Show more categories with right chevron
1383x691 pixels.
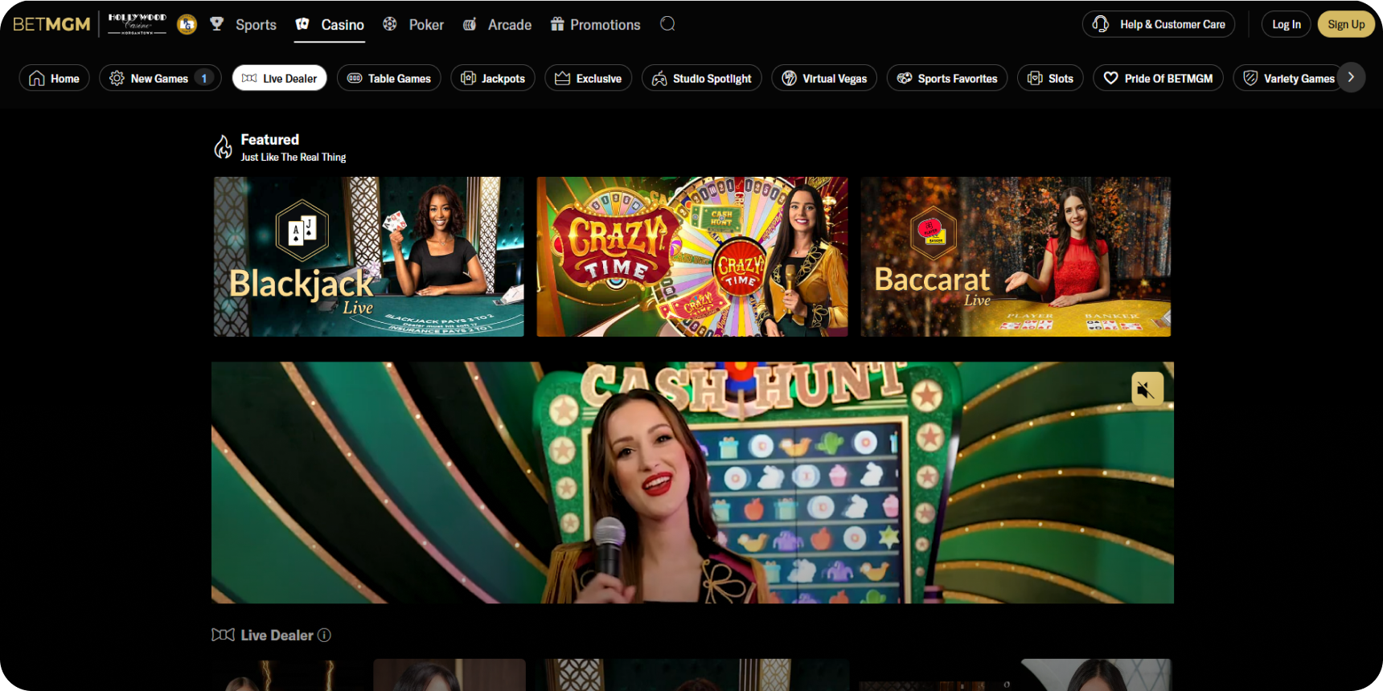point(1351,77)
